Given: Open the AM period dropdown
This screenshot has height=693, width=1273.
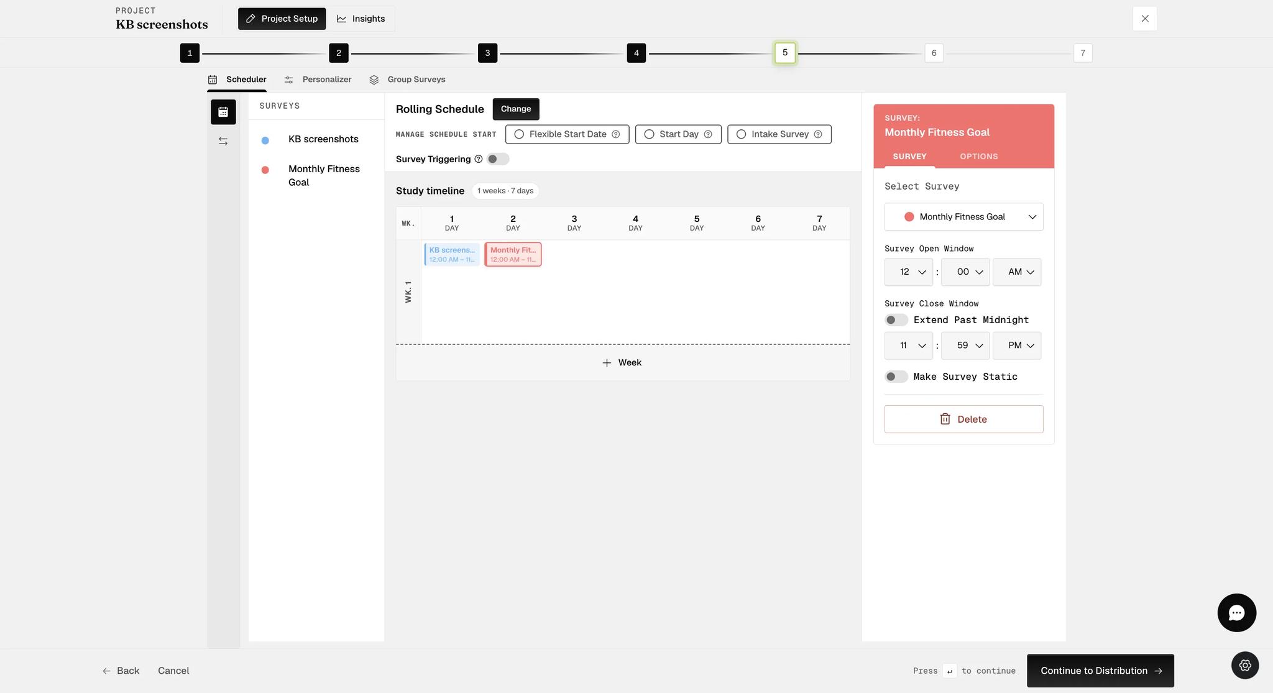Looking at the screenshot, I should point(1017,272).
